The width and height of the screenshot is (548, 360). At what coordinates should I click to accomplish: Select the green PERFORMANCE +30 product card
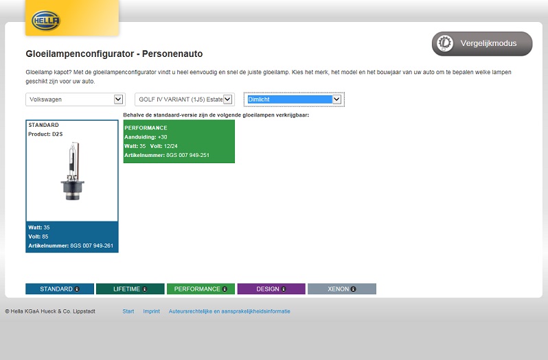(x=179, y=141)
